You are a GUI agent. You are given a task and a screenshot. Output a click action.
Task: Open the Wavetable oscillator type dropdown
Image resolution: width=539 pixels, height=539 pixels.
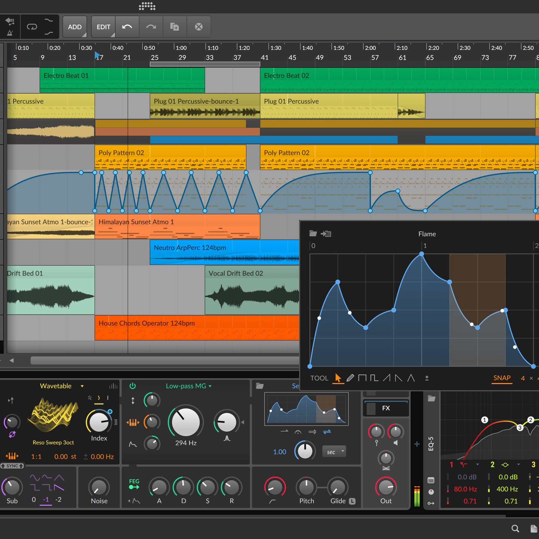click(82, 386)
